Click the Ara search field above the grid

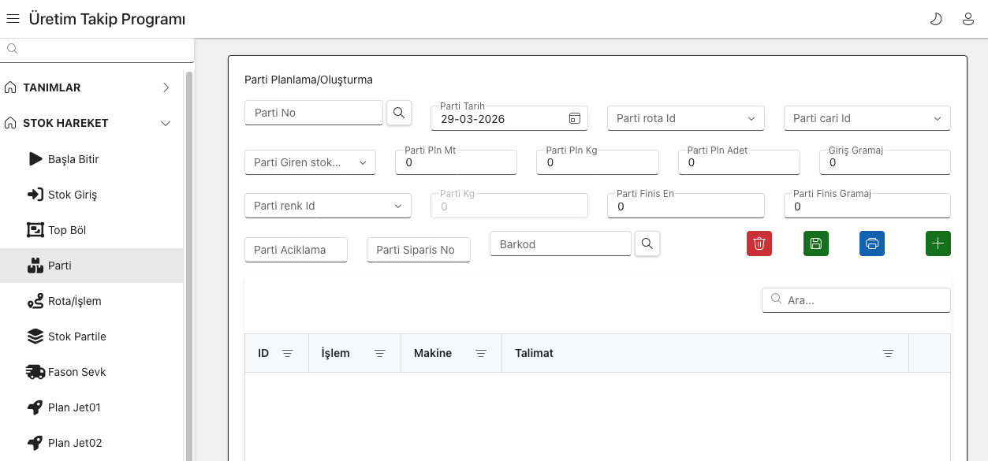coord(856,299)
